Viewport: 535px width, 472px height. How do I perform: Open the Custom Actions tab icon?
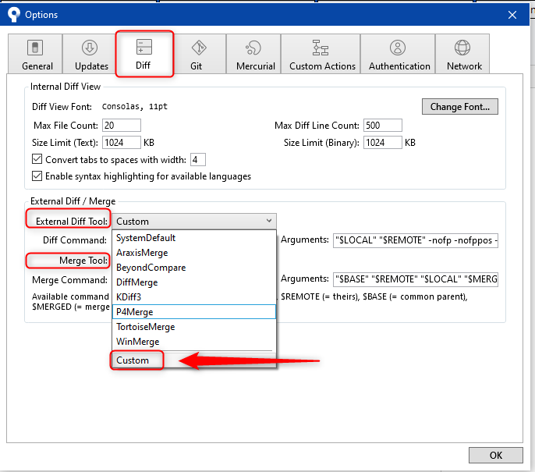point(321,48)
